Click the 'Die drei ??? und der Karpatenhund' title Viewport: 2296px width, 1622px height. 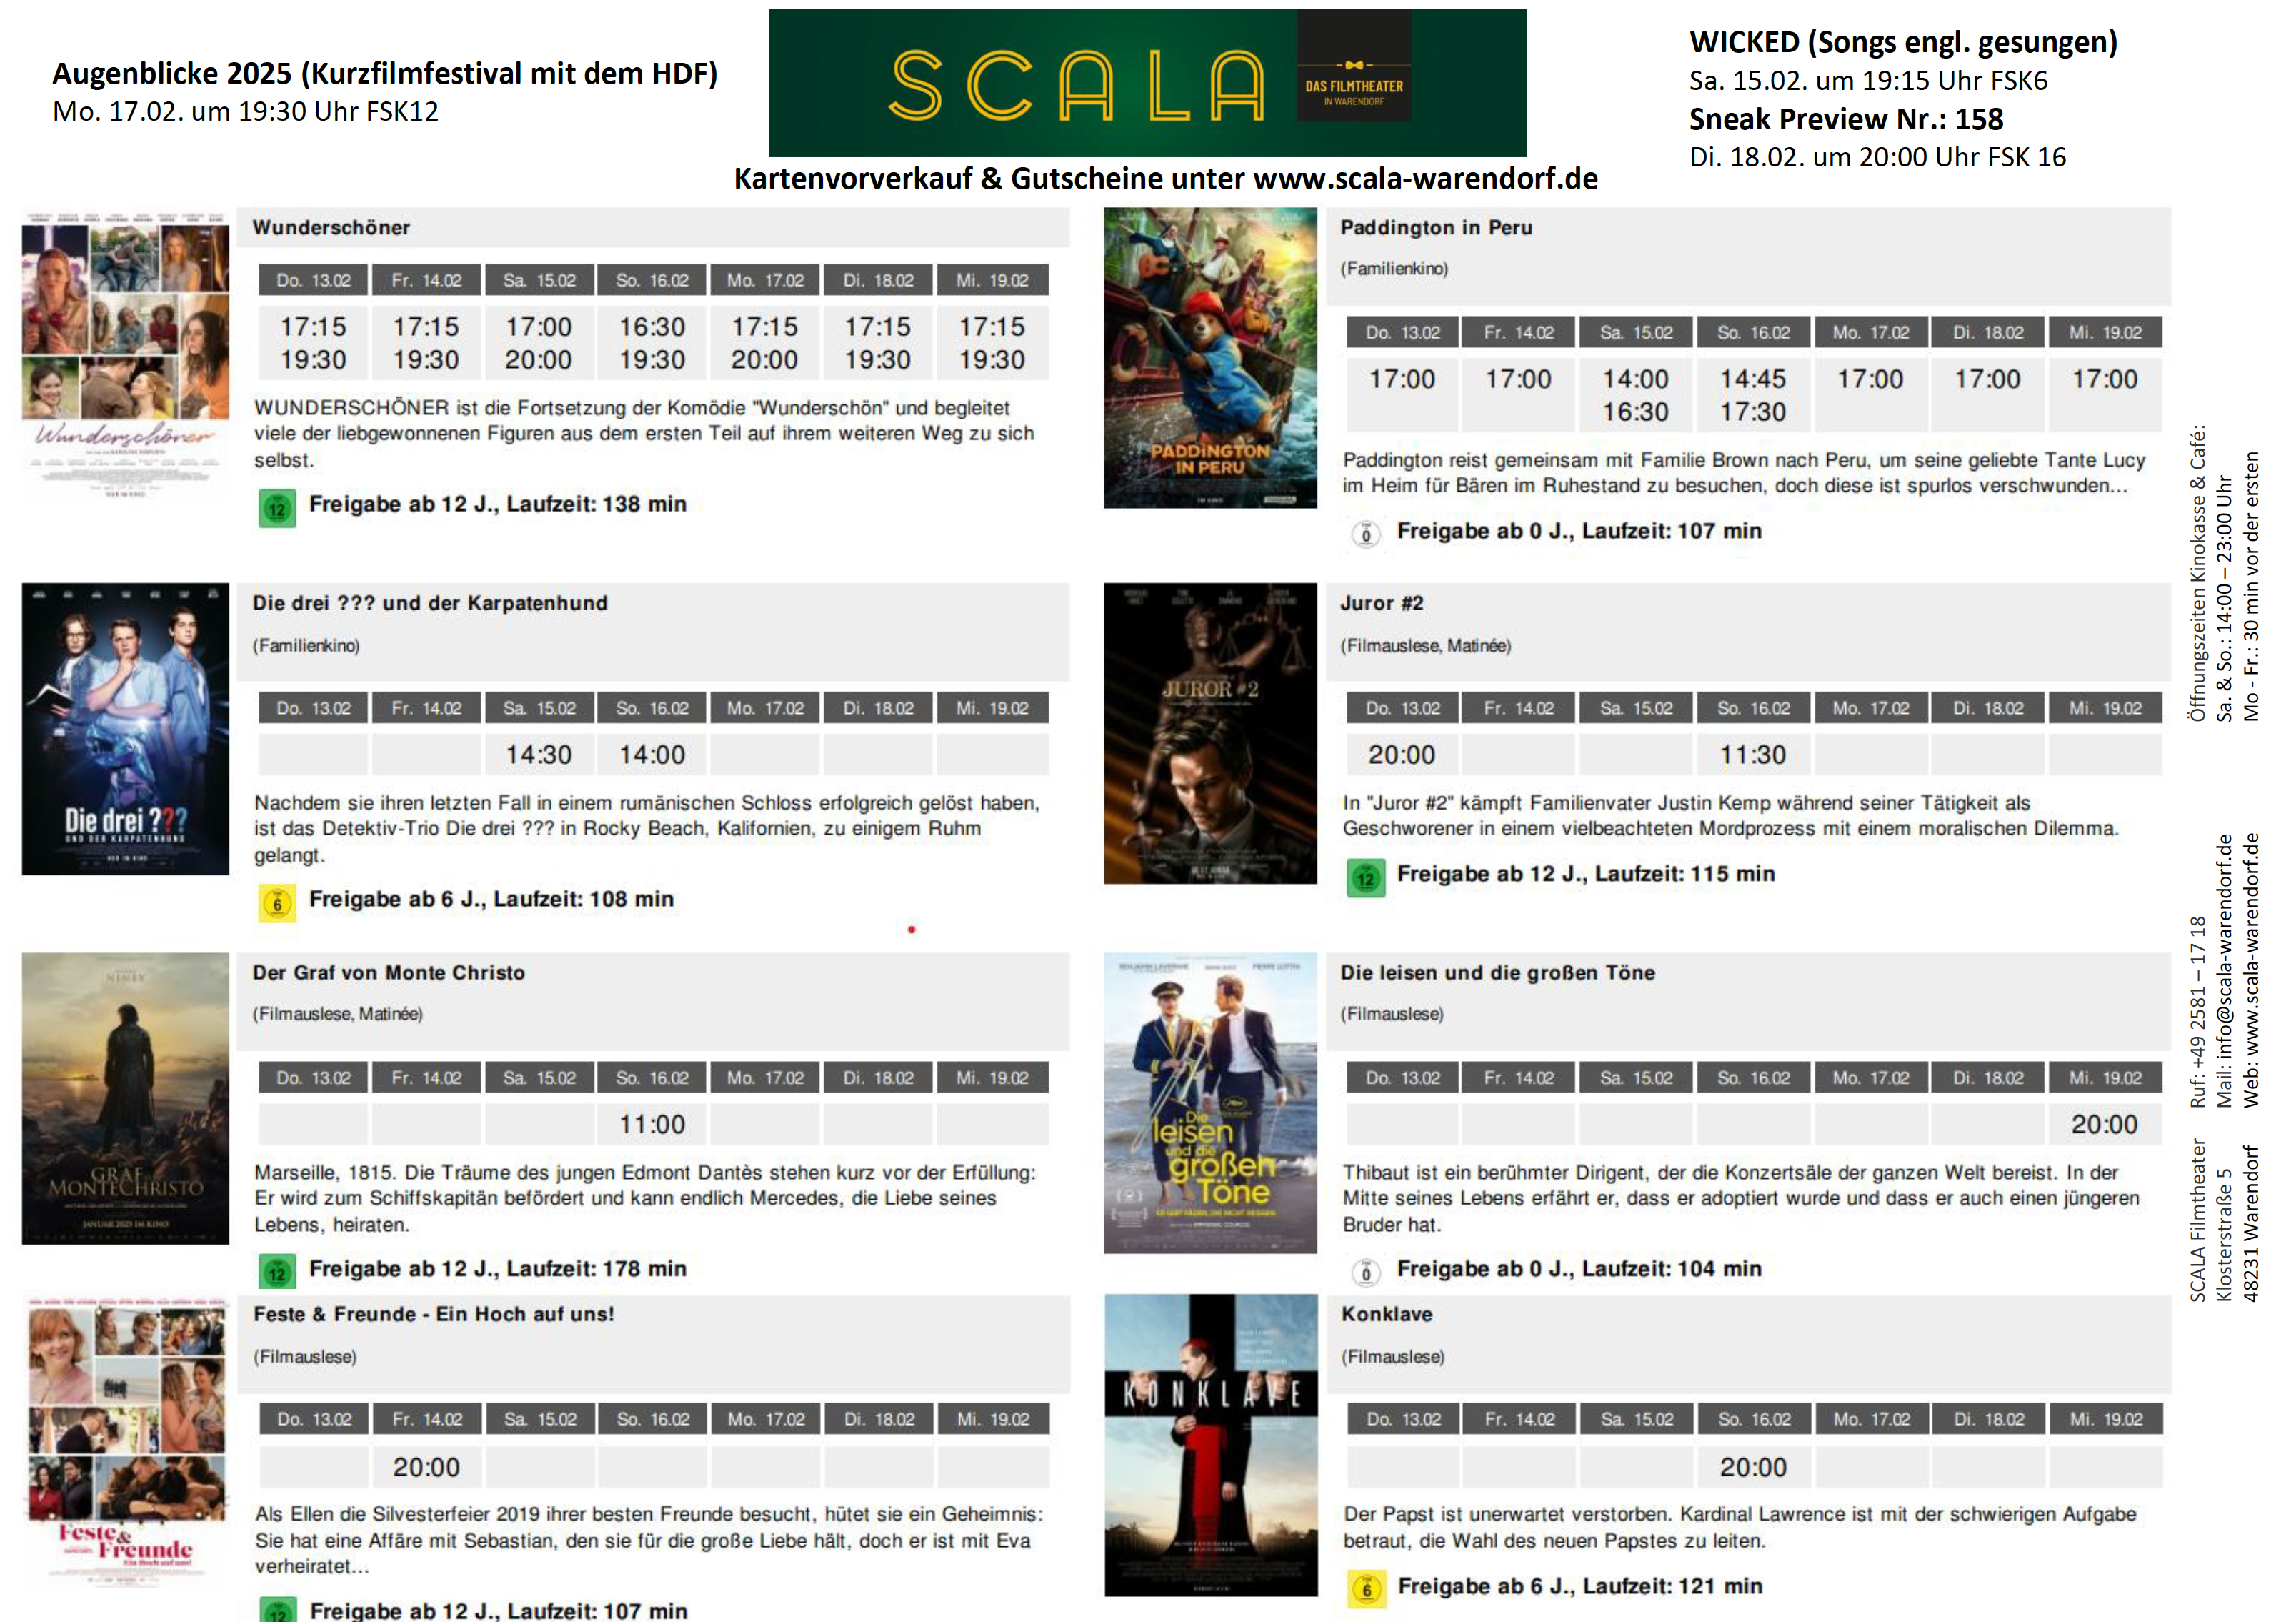[x=430, y=604]
